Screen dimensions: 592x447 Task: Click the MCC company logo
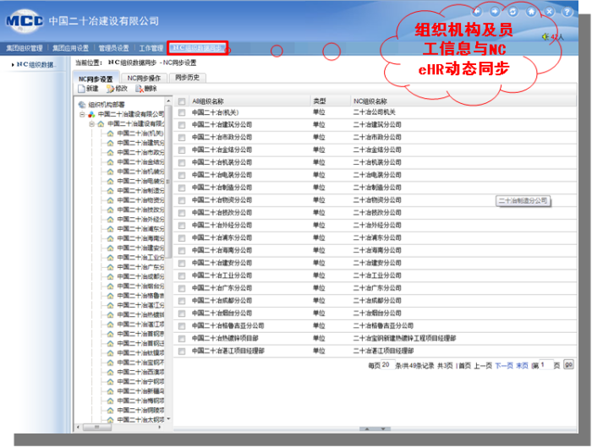[x=25, y=20]
